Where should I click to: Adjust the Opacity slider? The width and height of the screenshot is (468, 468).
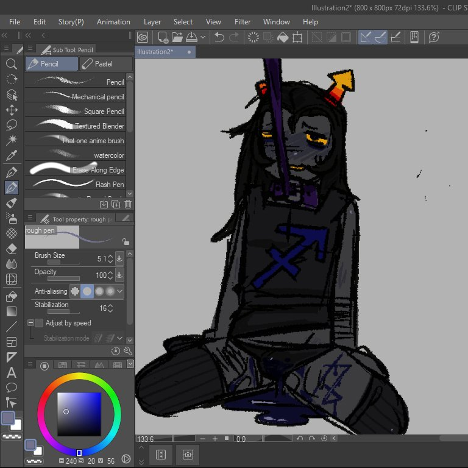tap(63, 278)
